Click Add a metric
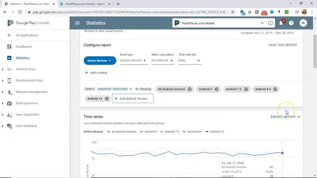This screenshot has height=178, width=317. pyautogui.click(x=96, y=73)
